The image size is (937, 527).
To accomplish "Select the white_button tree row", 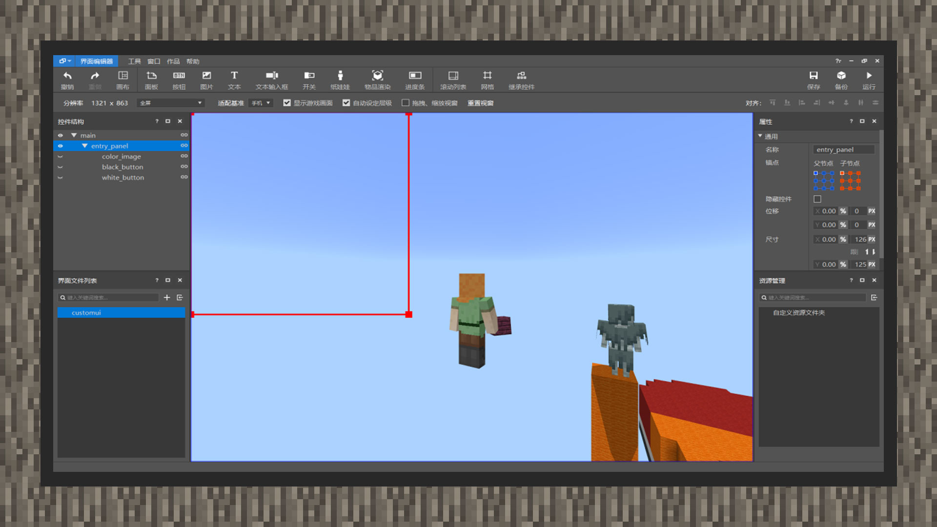I will [x=122, y=178].
